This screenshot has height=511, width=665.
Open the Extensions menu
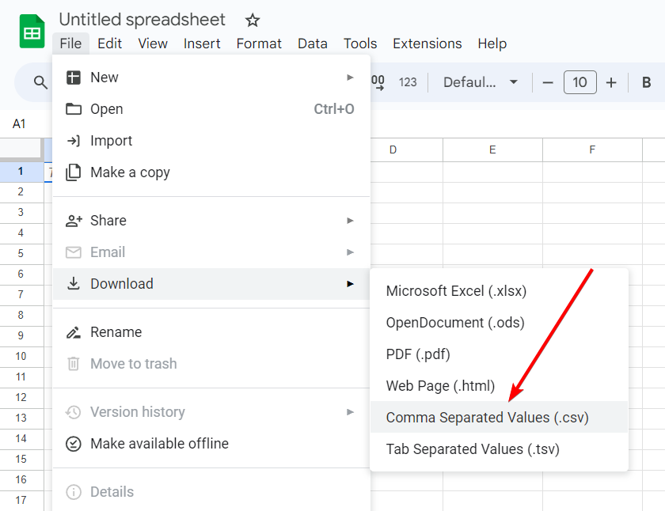pos(427,44)
